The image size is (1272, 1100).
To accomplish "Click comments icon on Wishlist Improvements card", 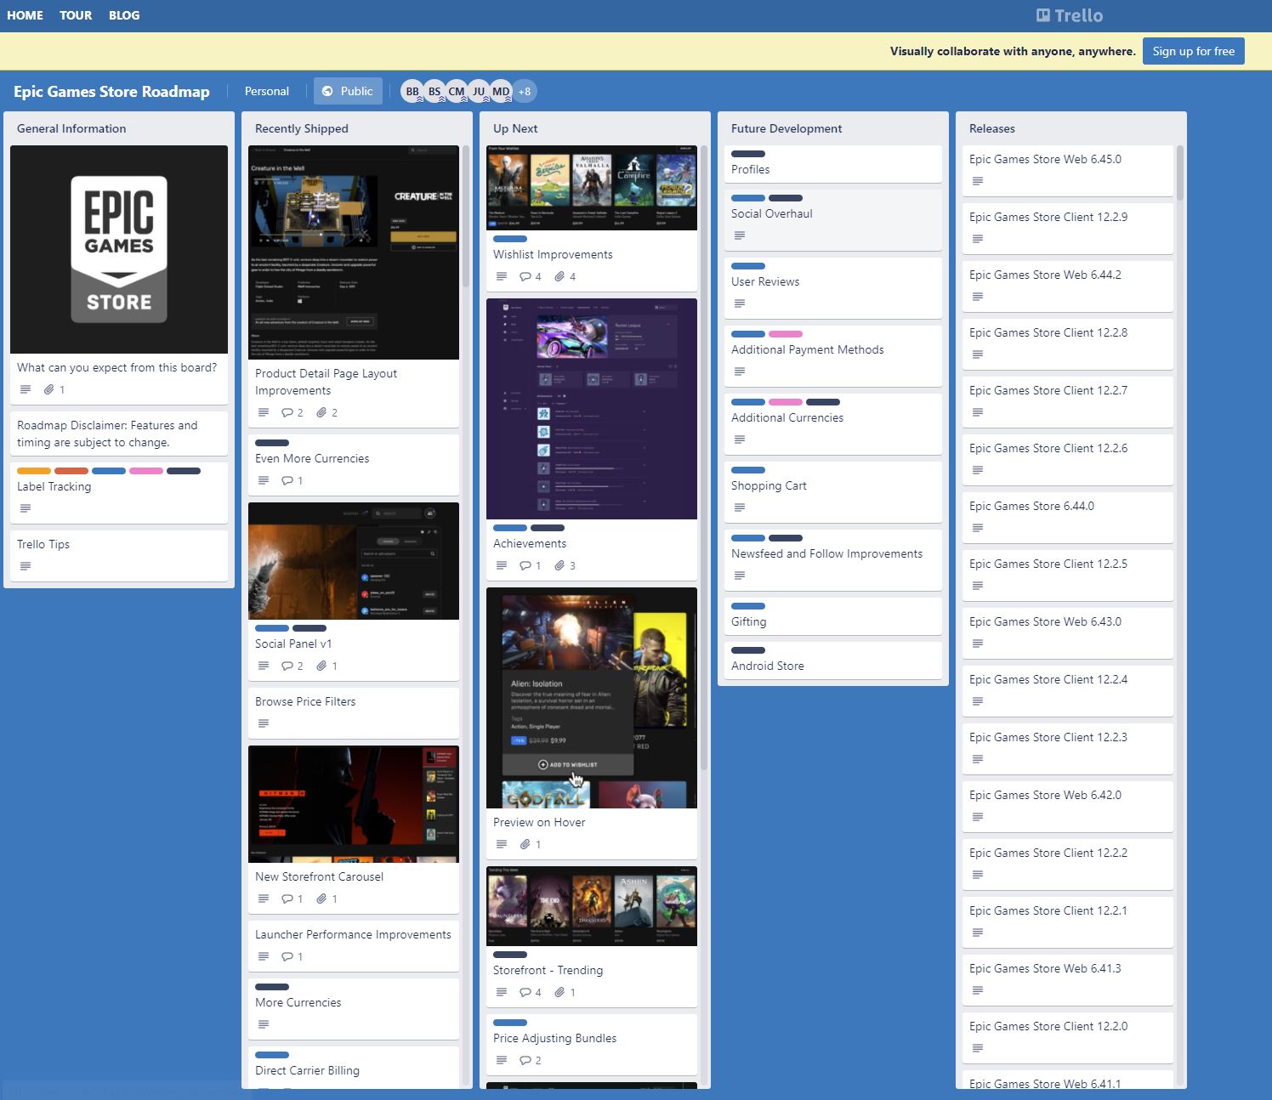I will coord(525,276).
